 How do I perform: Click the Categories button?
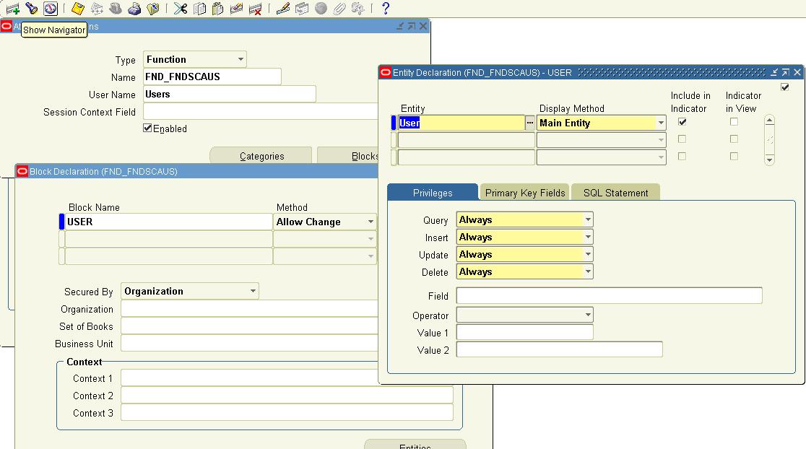pyautogui.click(x=261, y=156)
